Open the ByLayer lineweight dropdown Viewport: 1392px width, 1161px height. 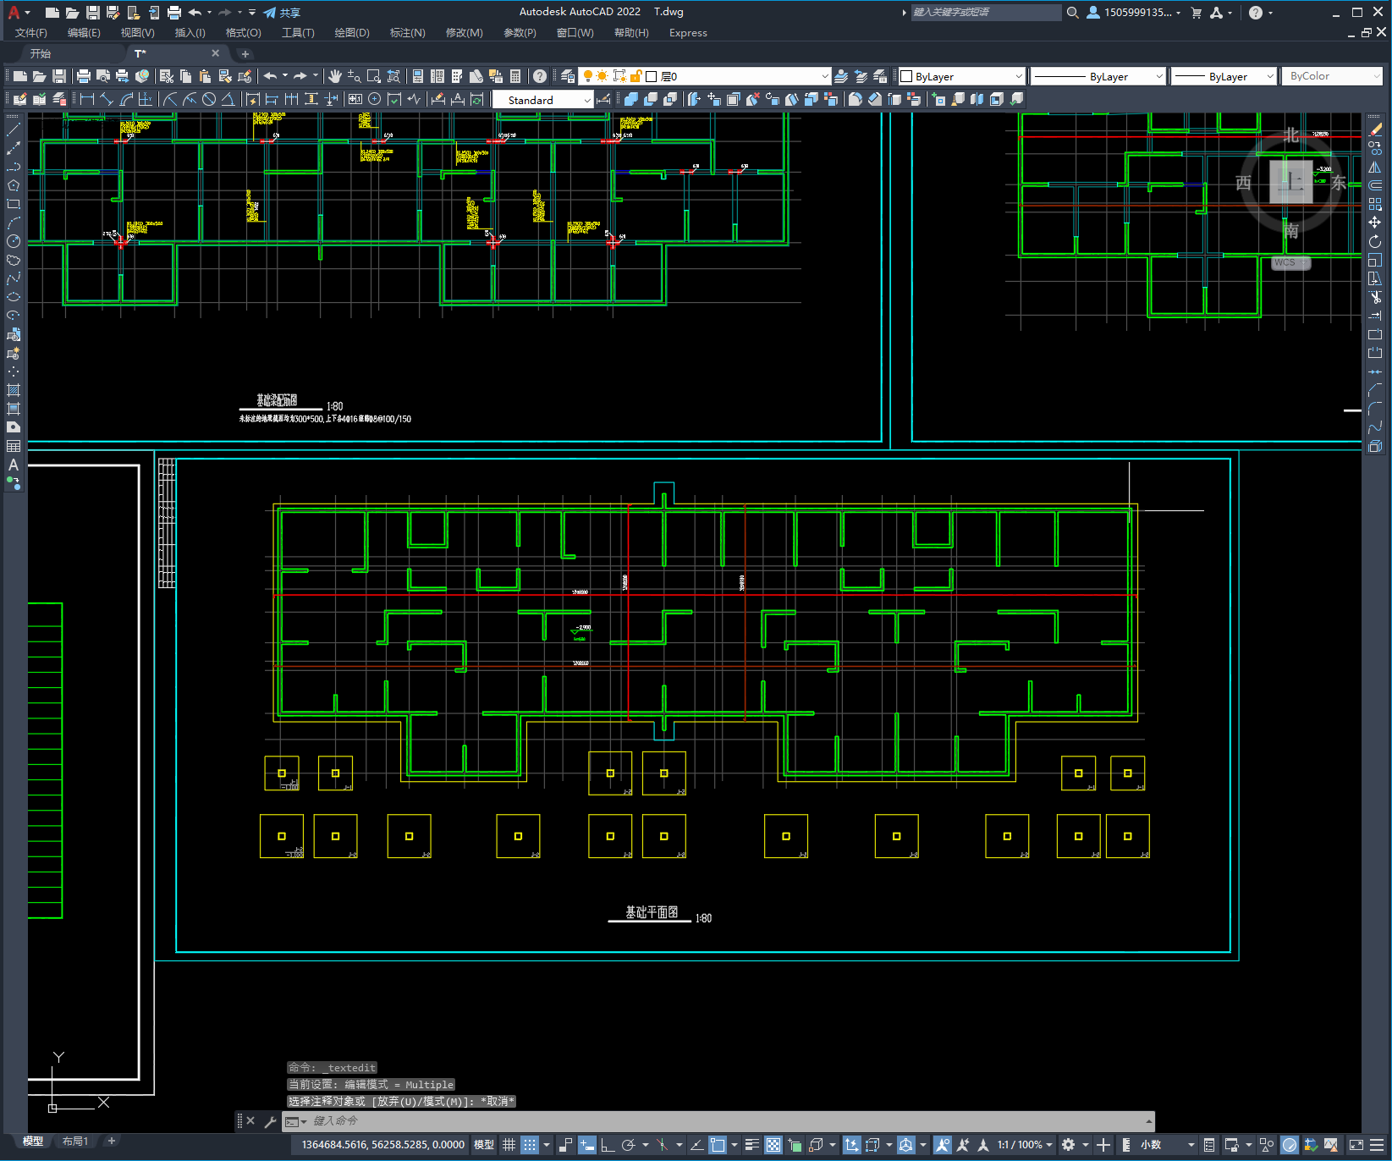[1269, 76]
